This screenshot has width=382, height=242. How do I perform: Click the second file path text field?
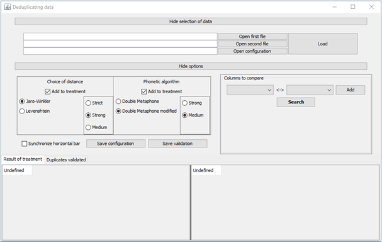click(120, 44)
